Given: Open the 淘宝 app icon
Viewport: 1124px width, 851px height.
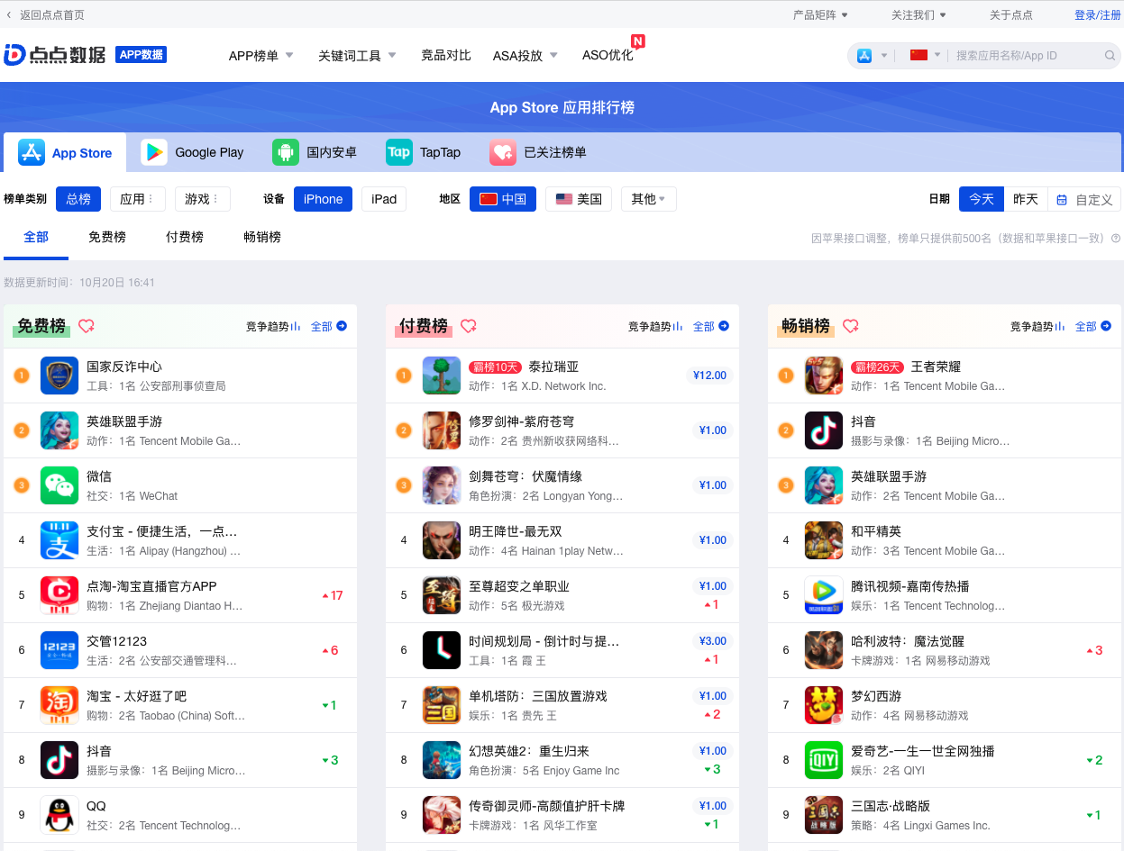Looking at the screenshot, I should 59,705.
